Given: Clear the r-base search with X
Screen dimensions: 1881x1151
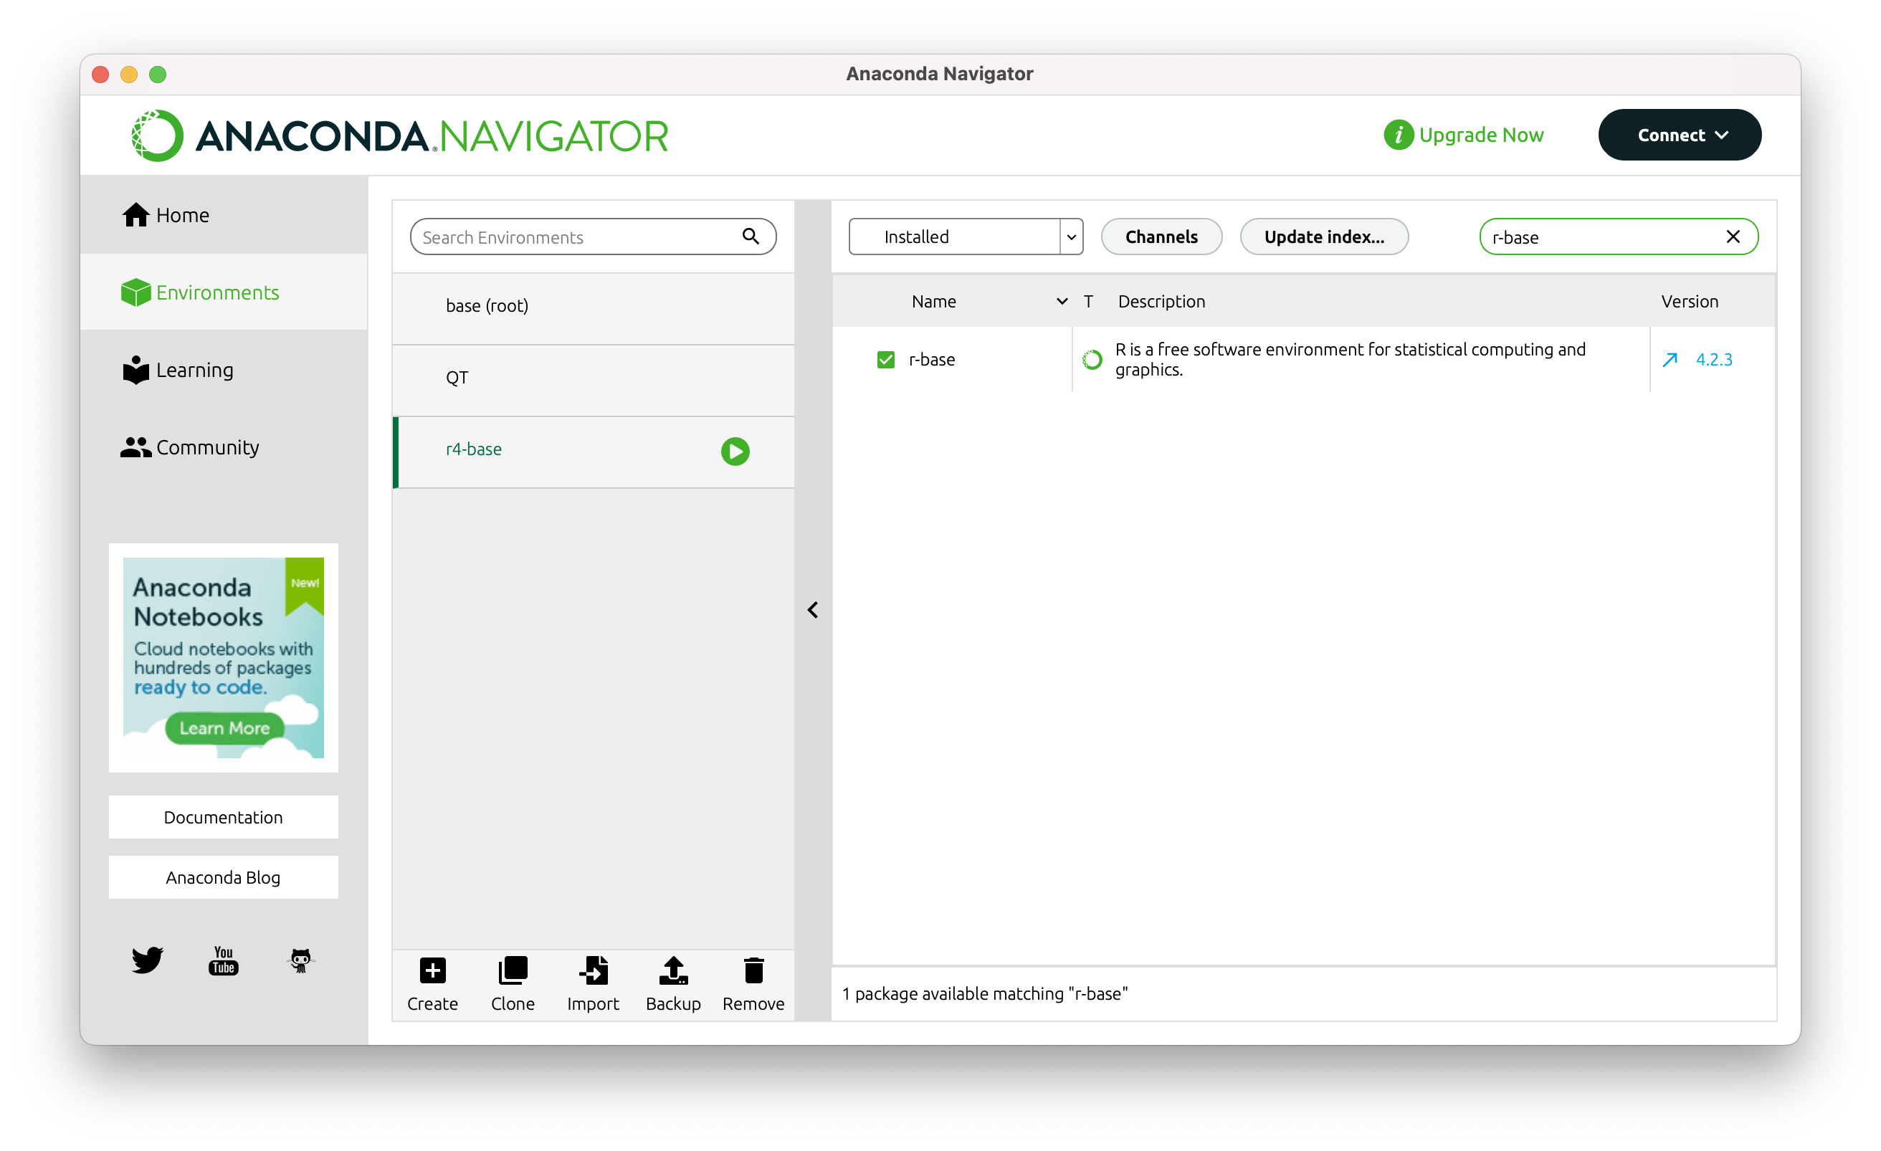Looking at the screenshot, I should click(x=1732, y=237).
